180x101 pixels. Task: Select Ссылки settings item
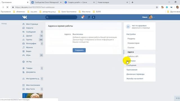[x=131, y=47]
